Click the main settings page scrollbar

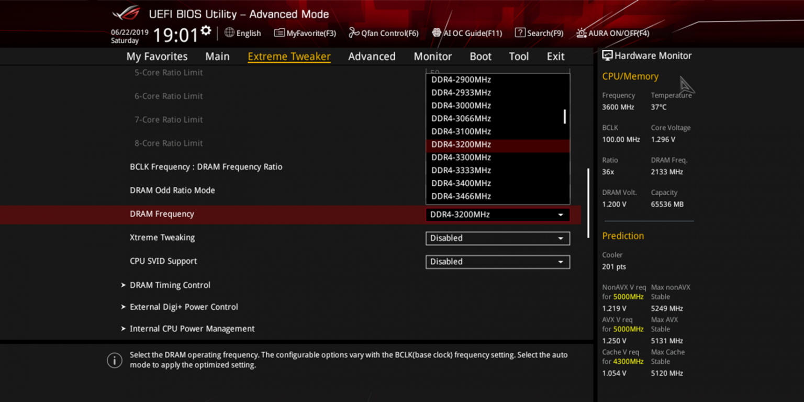(588, 203)
